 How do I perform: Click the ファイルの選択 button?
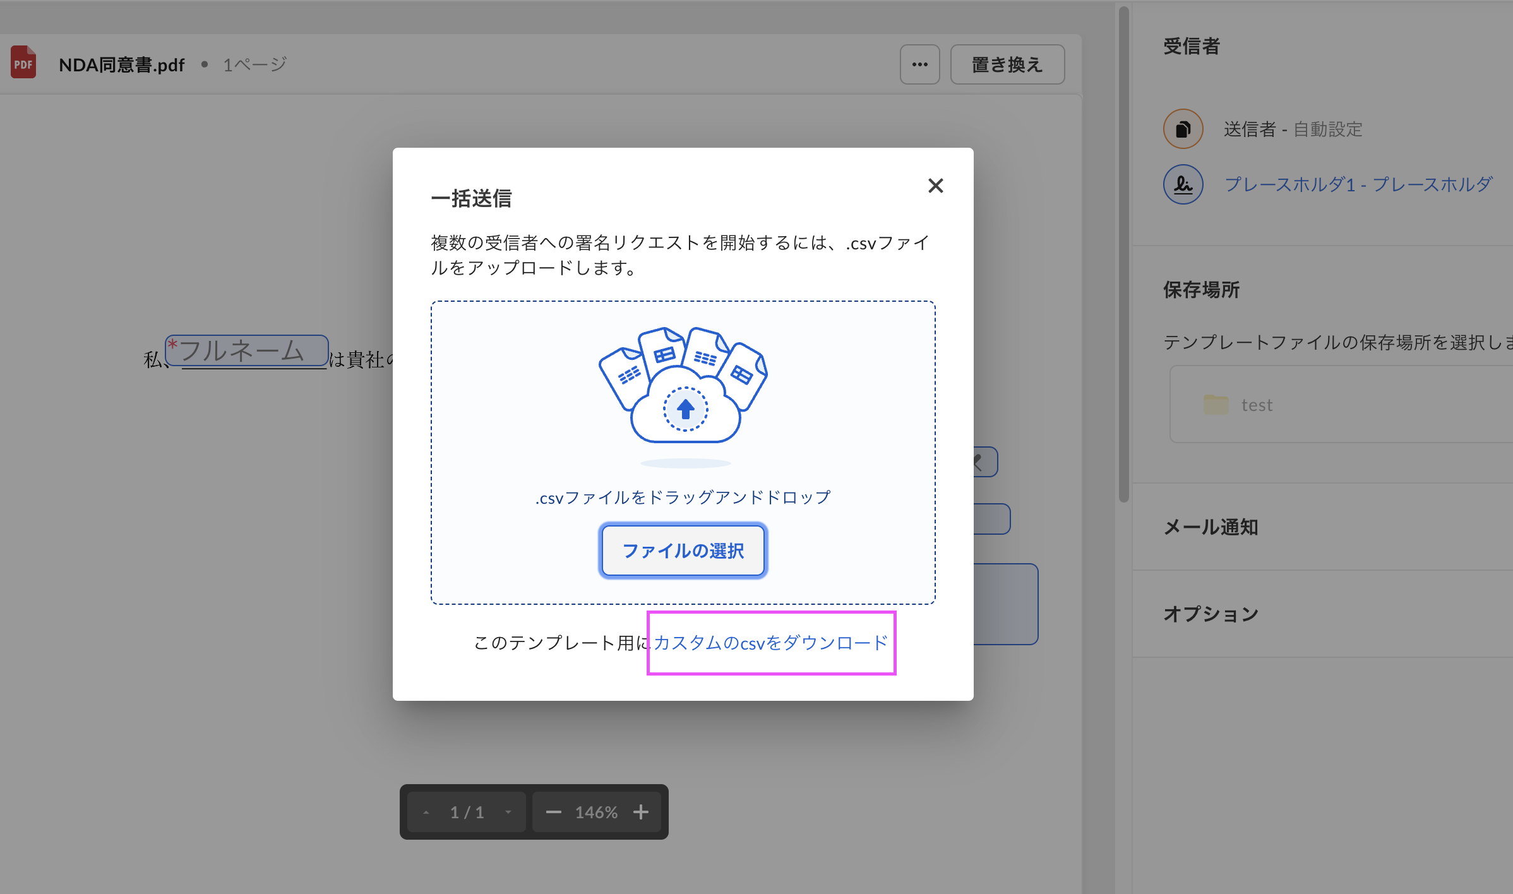coord(683,551)
